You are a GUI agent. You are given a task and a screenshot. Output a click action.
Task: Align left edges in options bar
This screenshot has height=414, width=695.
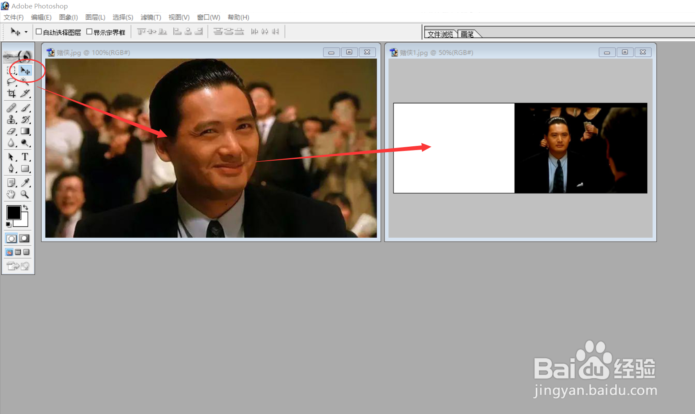(x=178, y=32)
